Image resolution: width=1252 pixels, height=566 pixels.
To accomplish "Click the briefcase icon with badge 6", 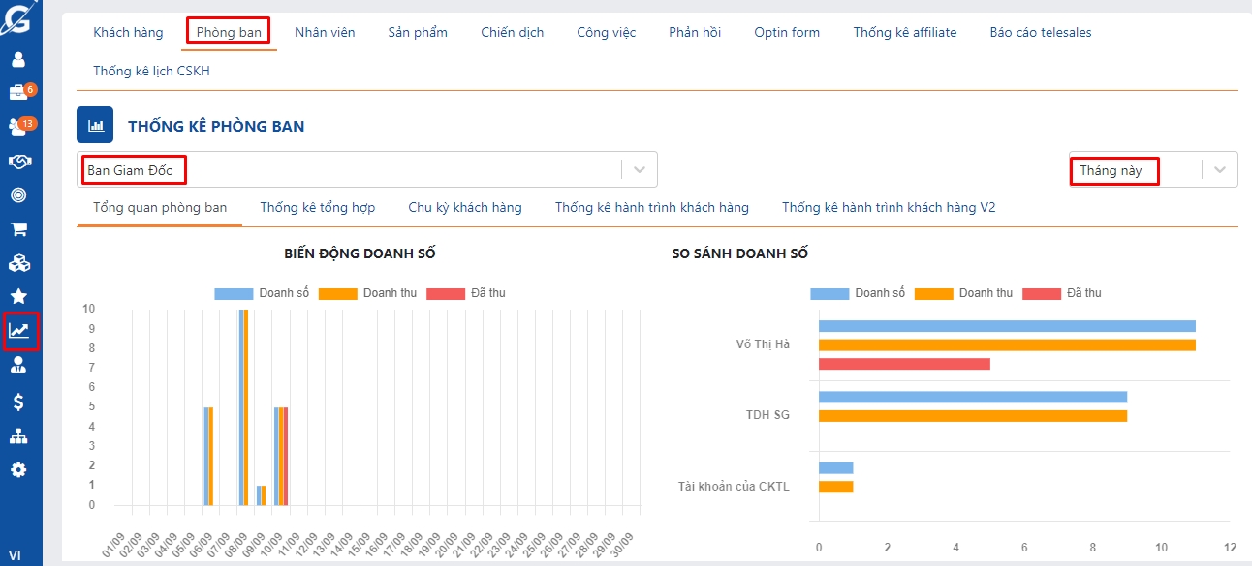I will [18, 93].
